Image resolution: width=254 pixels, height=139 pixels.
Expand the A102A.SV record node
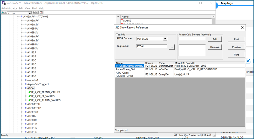pos(22,24)
